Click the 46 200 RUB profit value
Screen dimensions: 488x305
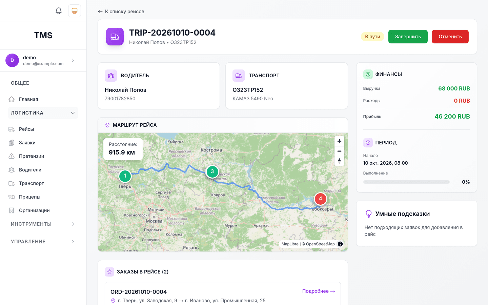[x=452, y=117]
